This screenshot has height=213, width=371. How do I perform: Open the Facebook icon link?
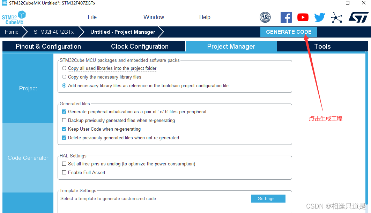286,17
